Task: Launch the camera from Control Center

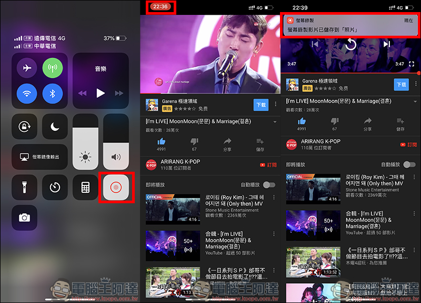Action: (24, 218)
